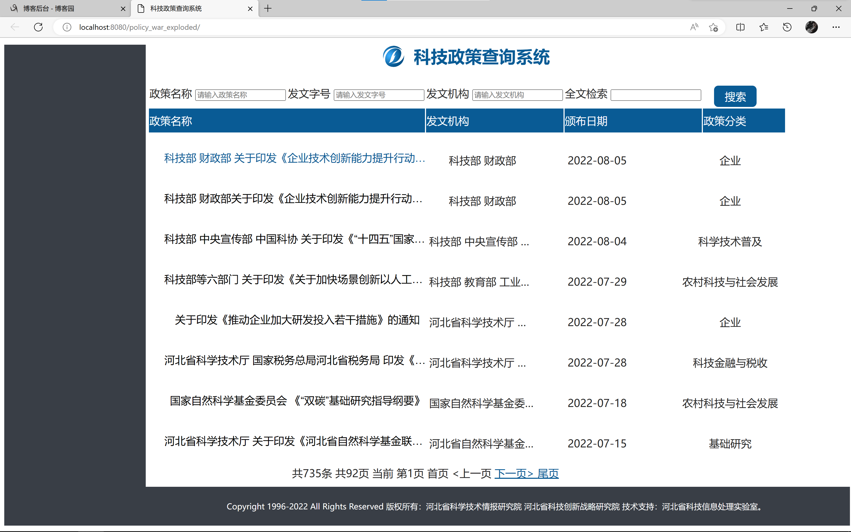This screenshot has height=532, width=851.
Task: Open the user profile avatar
Action: pos(811,27)
